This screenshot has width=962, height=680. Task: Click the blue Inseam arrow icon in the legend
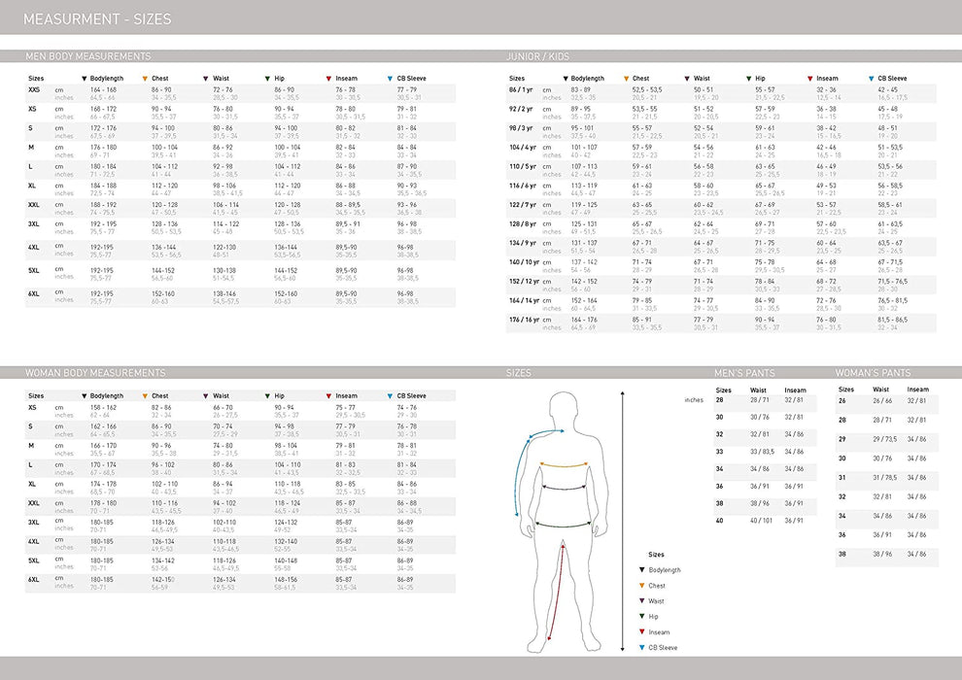[642, 629]
